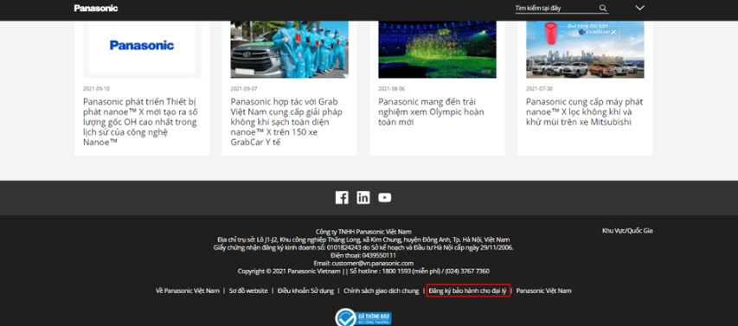
Task: Open the LinkedIn social icon
Action: coord(363,197)
